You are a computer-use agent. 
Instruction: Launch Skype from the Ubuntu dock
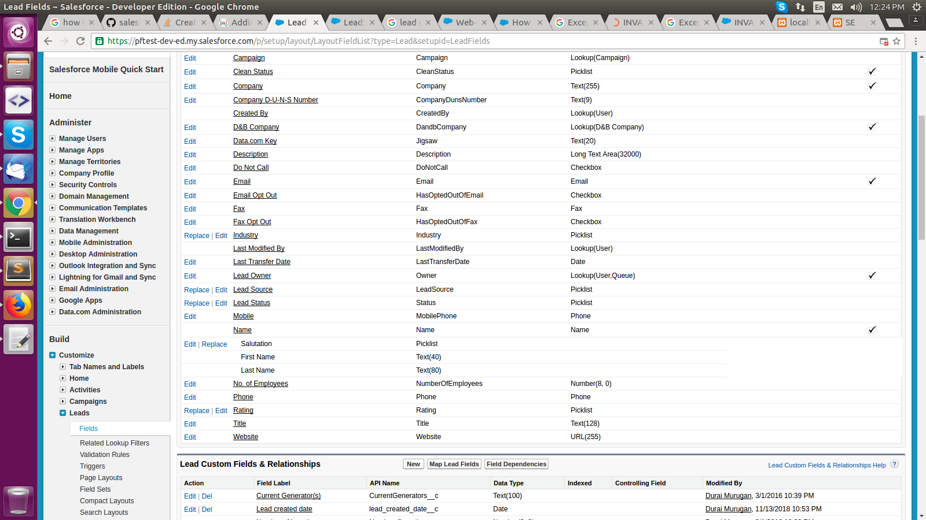pyautogui.click(x=19, y=135)
